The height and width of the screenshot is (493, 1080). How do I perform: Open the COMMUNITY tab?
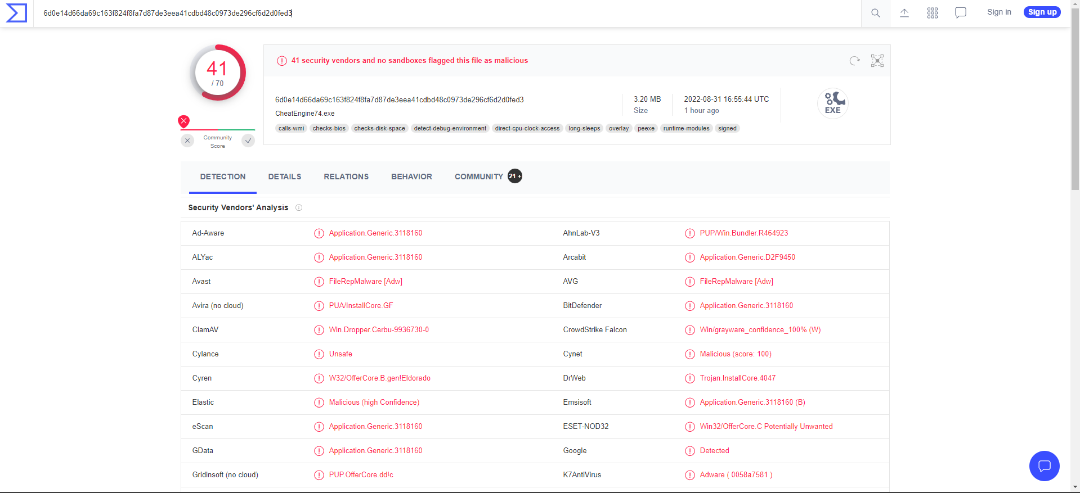click(x=488, y=177)
